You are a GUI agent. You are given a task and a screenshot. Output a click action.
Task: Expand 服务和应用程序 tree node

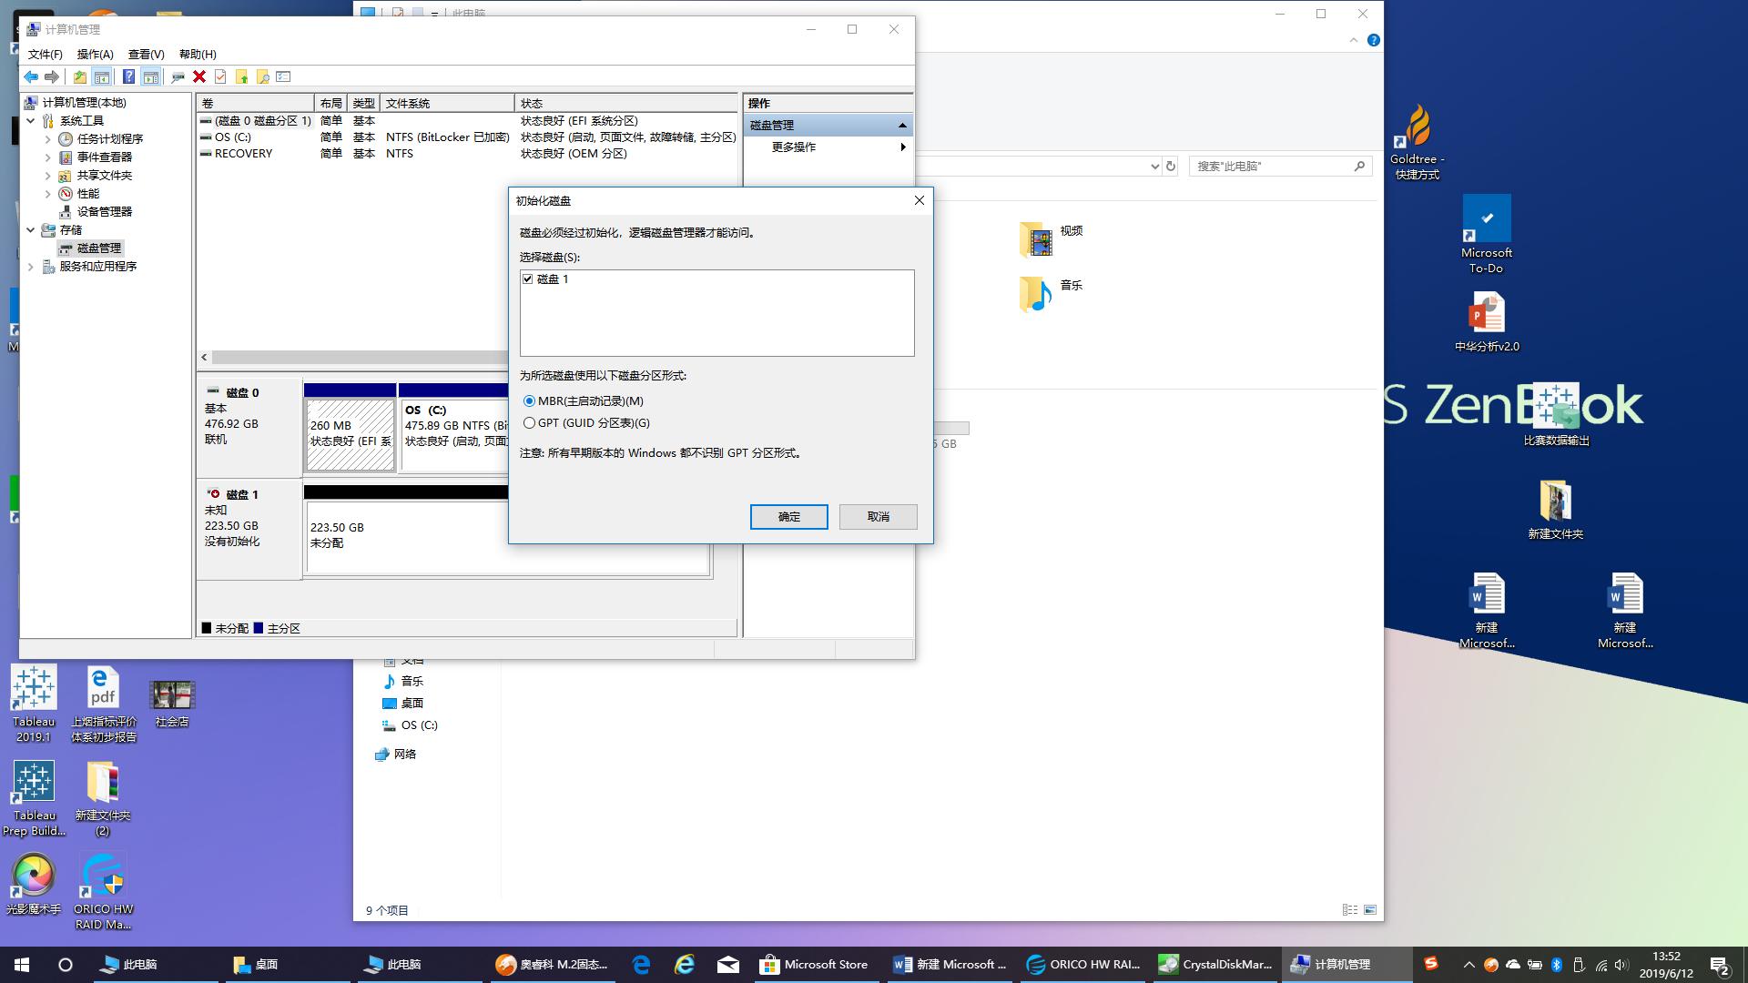click(31, 267)
